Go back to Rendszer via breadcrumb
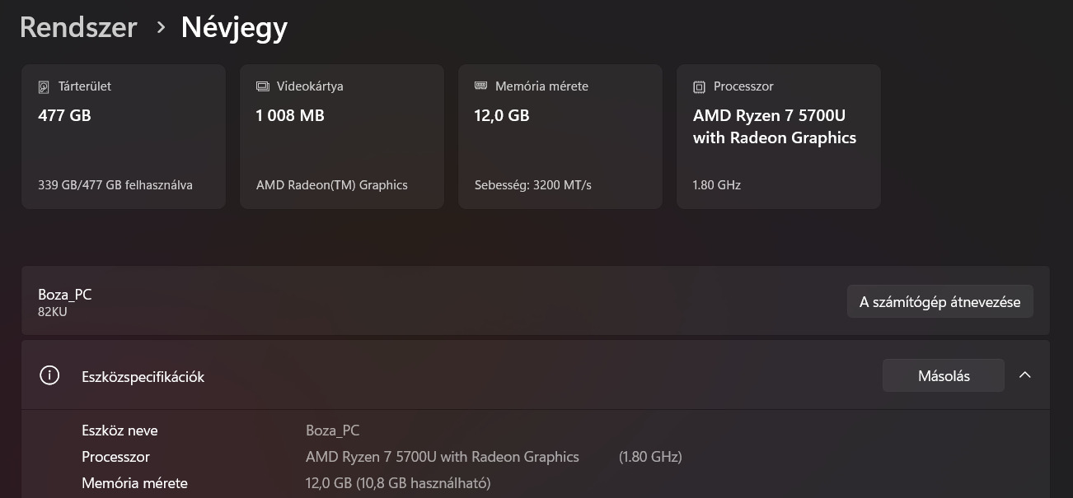 [78, 27]
